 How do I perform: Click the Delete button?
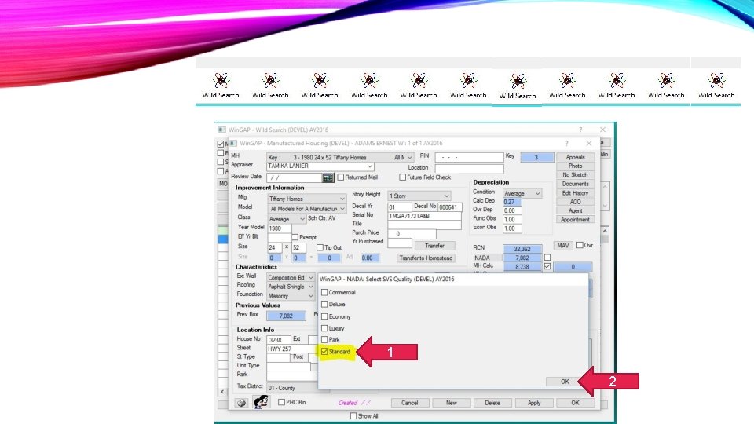tap(492, 403)
